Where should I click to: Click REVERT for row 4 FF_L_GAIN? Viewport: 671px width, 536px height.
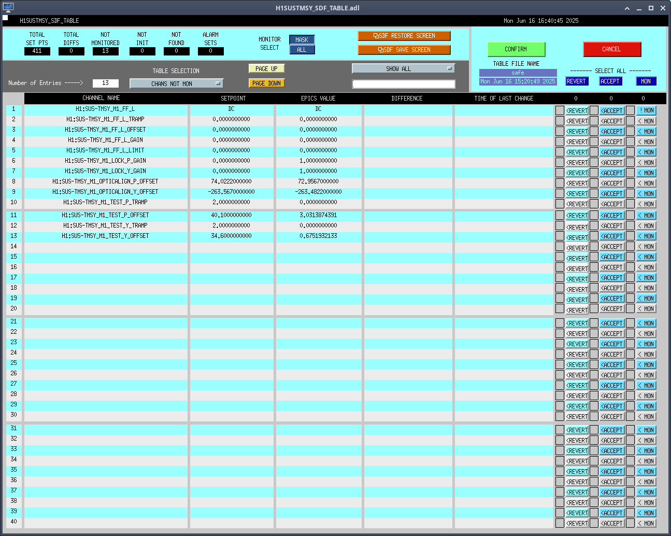577,142
